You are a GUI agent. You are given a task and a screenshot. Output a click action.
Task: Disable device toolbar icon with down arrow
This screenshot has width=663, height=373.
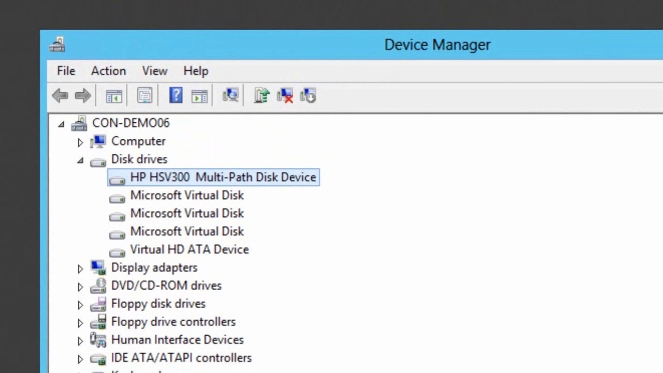click(x=308, y=95)
